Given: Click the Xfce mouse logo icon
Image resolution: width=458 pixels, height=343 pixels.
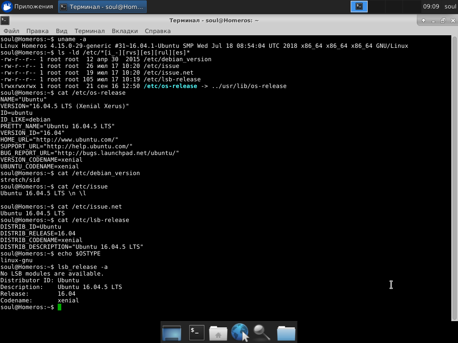Looking at the screenshot, I should [7, 6].
